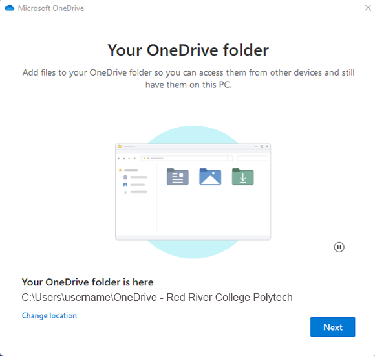This screenshot has width=375, height=356.
Task: Click 'Your OneDrive folder is here' label
Action: pyautogui.click(x=87, y=282)
